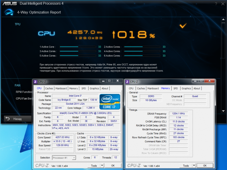The width and height of the screenshot is (227, 170).
Task: Click the Command Rate 2T value
Action: [x=178, y=141]
